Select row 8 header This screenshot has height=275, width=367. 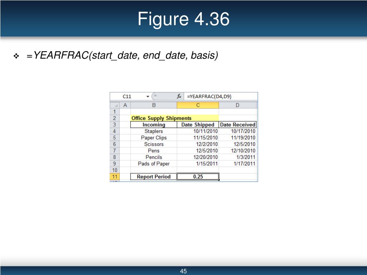(x=115, y=157)
